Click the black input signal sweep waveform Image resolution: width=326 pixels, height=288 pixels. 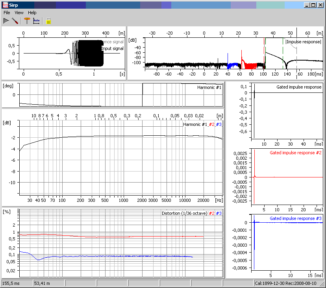pos(91,53)
